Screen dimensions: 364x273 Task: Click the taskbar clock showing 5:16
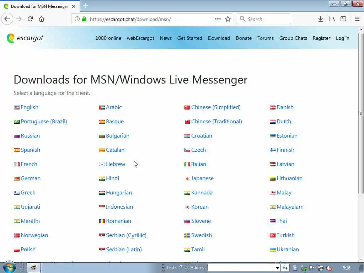click(346, 268)
